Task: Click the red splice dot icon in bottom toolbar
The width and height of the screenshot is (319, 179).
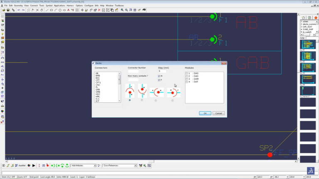Action: click(48, 166)
